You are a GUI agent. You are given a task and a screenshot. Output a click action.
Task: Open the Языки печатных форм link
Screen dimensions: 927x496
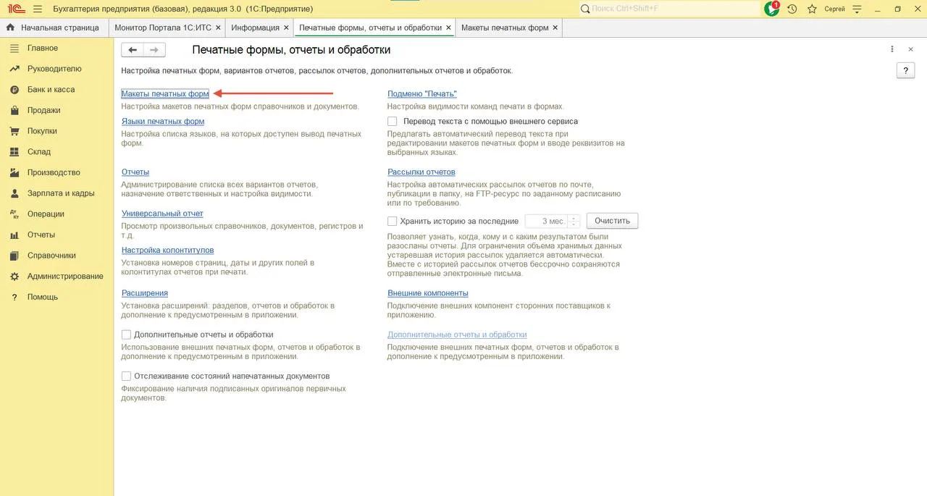163,122
